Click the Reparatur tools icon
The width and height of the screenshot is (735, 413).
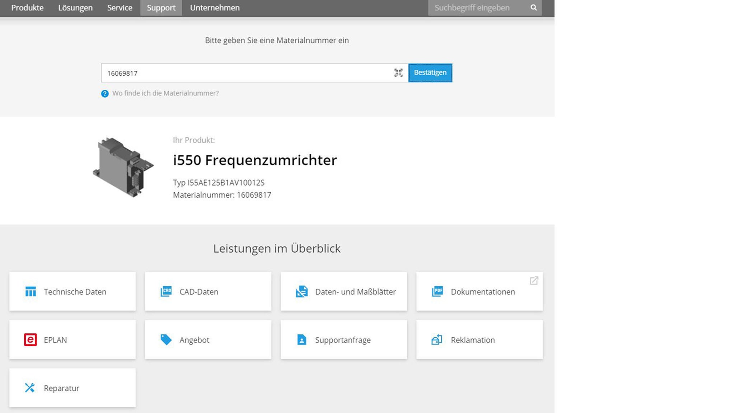click(x=31, y=388)
